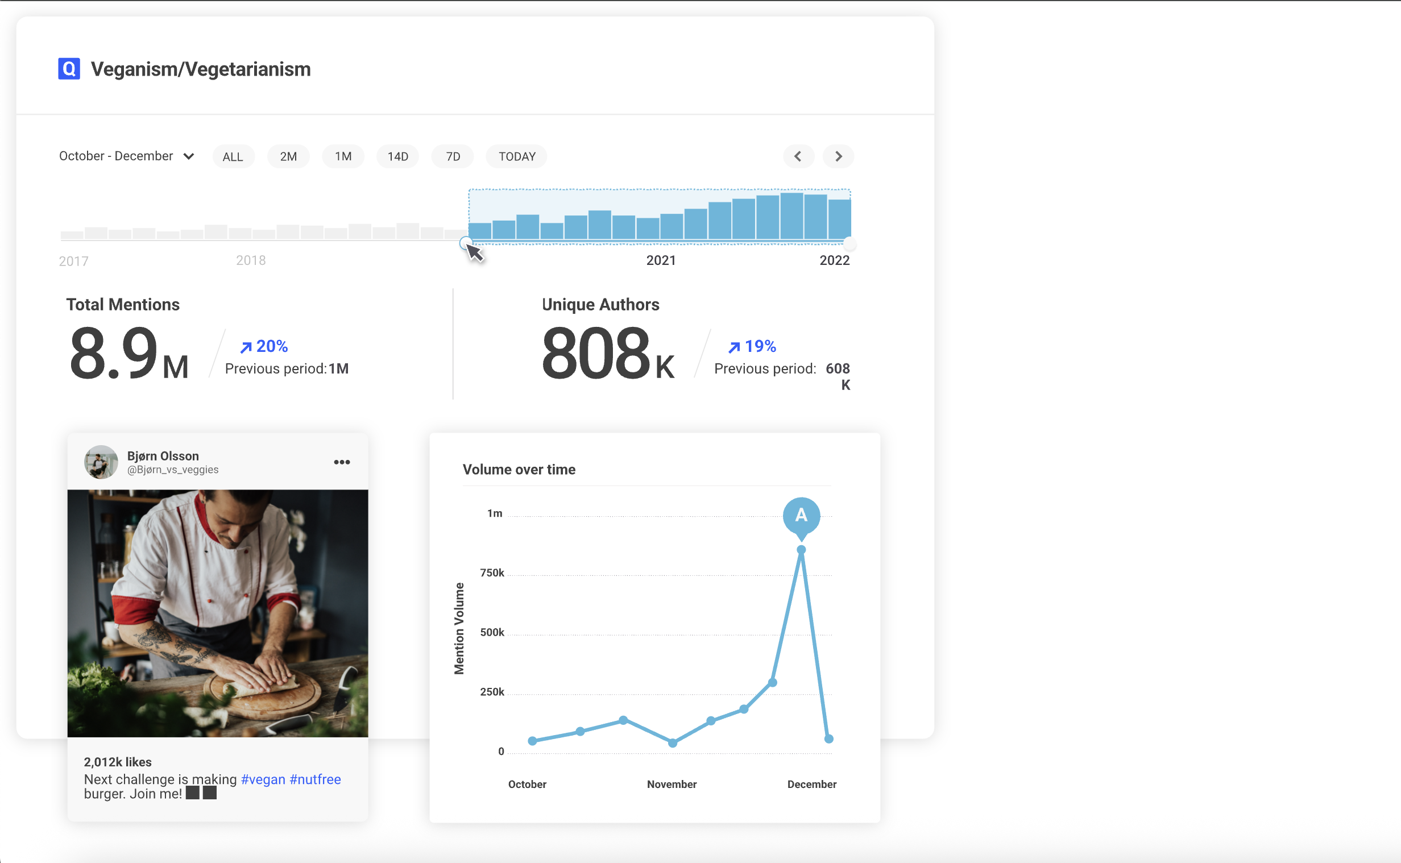Image resolution: width=1401 pixels, height=863 pixels.
Task: Advance to next period with right arrow
Action: (838, 156)
